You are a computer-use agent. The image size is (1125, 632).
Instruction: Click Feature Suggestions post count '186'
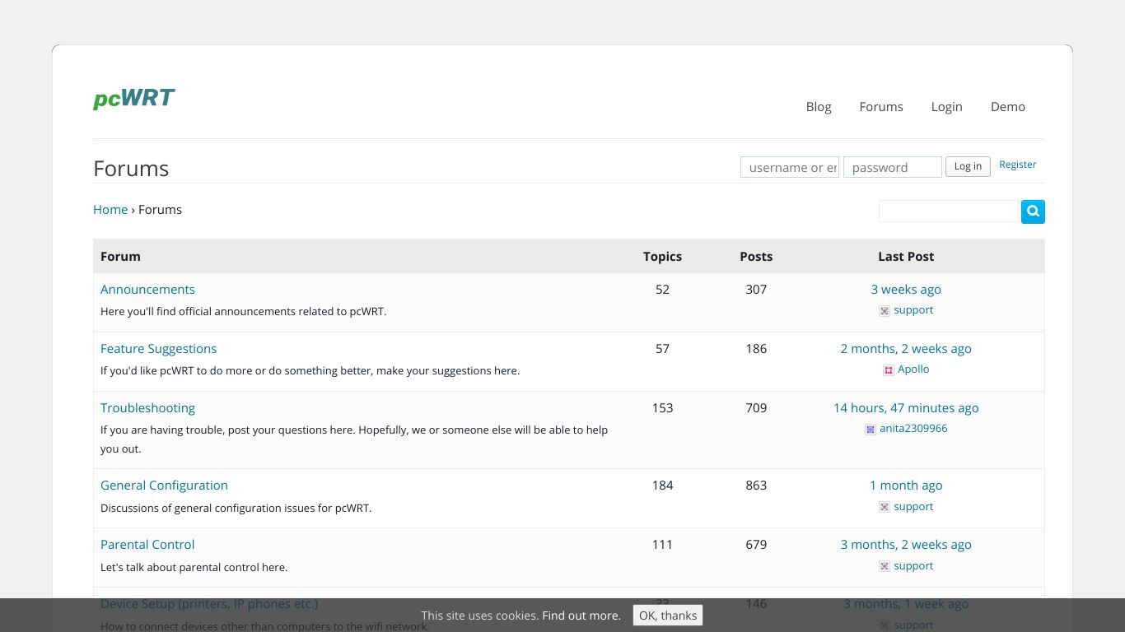[x=756, y=349]
